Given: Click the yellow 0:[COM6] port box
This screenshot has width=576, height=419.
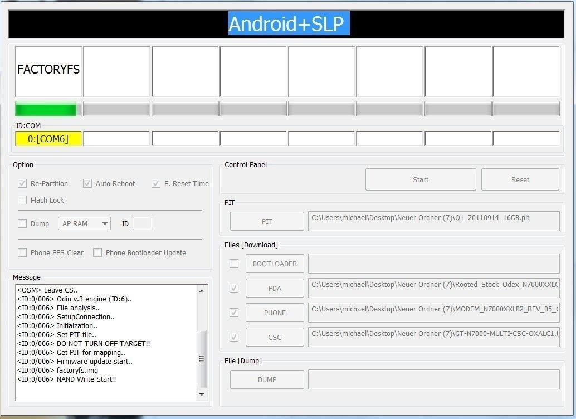Looking at the screenshot, I should 48,139.
